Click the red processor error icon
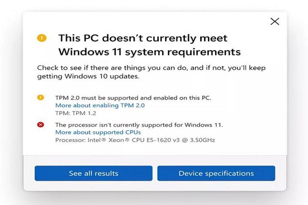 (41, 125)
